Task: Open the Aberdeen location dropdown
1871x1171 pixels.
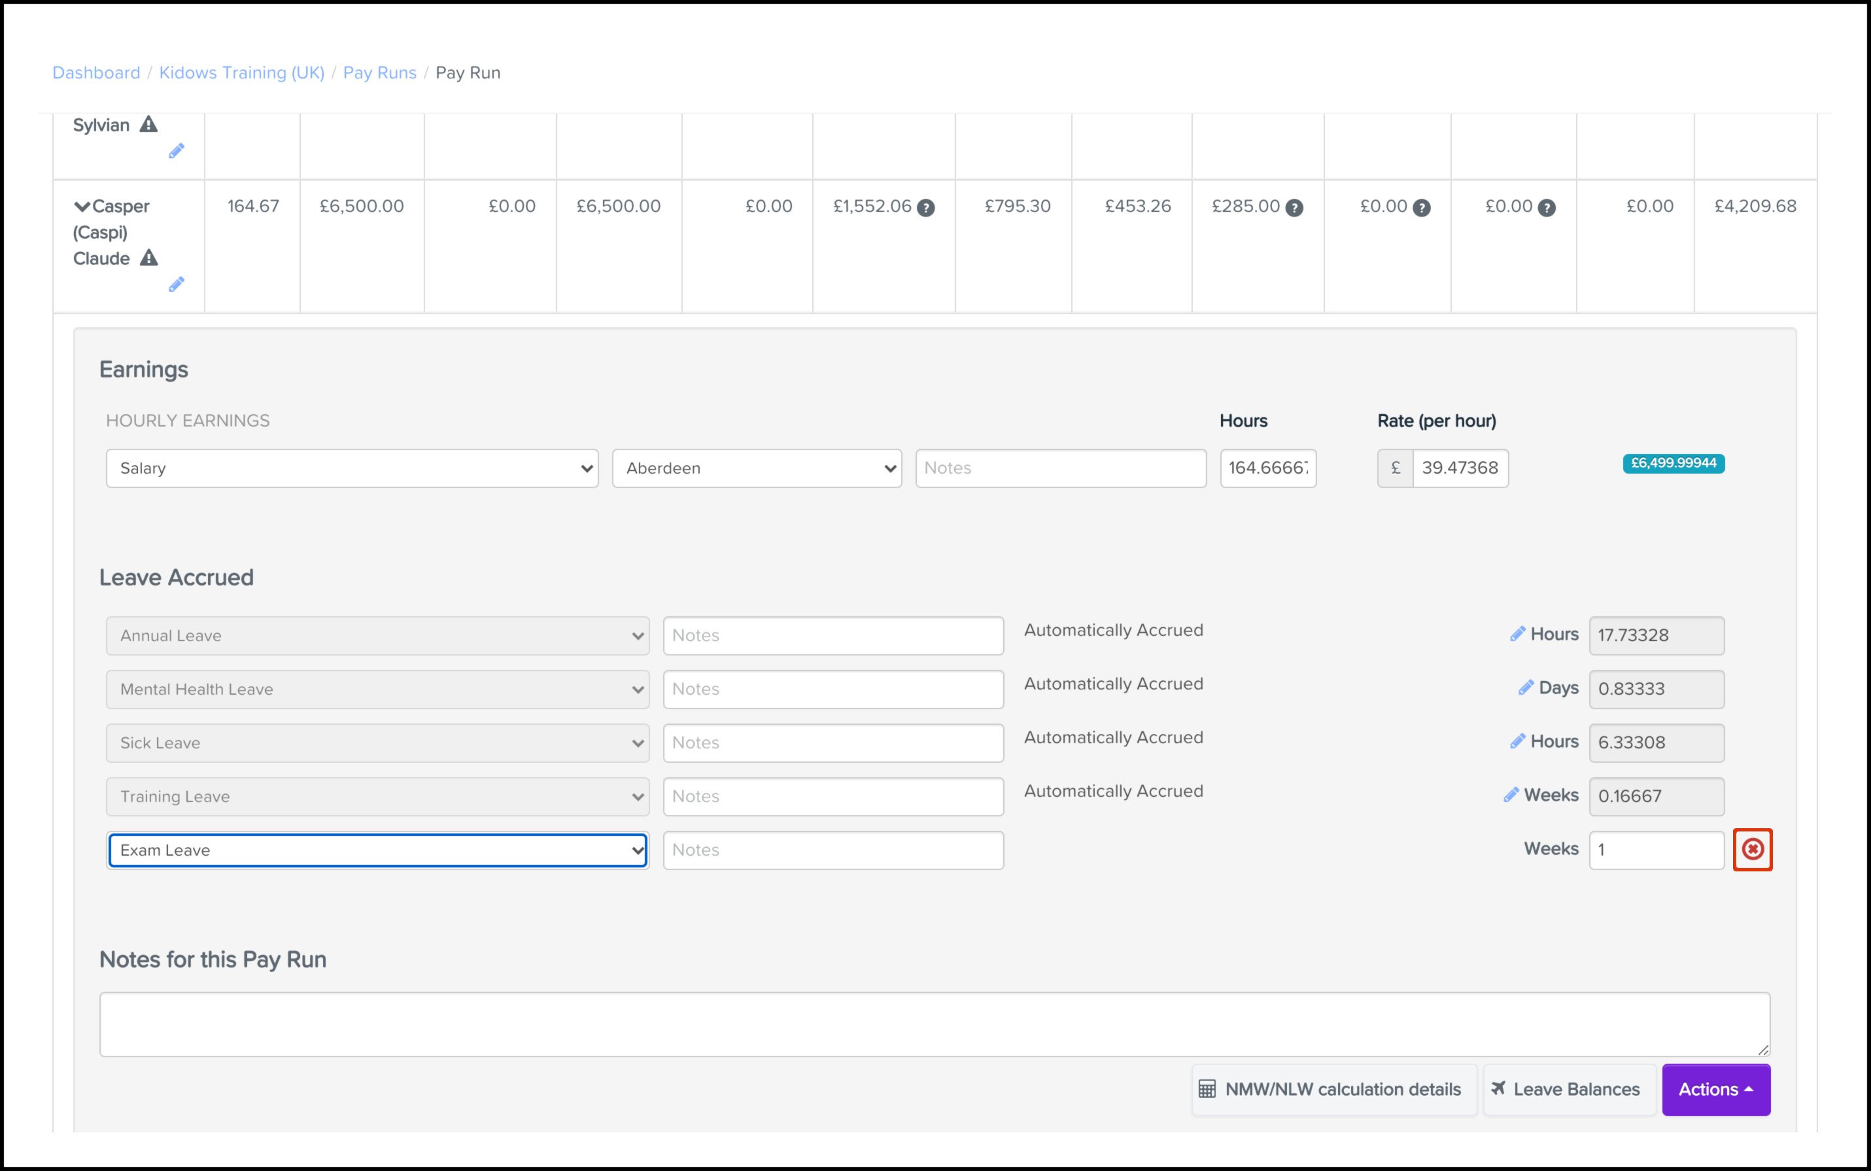Action: 756,468
